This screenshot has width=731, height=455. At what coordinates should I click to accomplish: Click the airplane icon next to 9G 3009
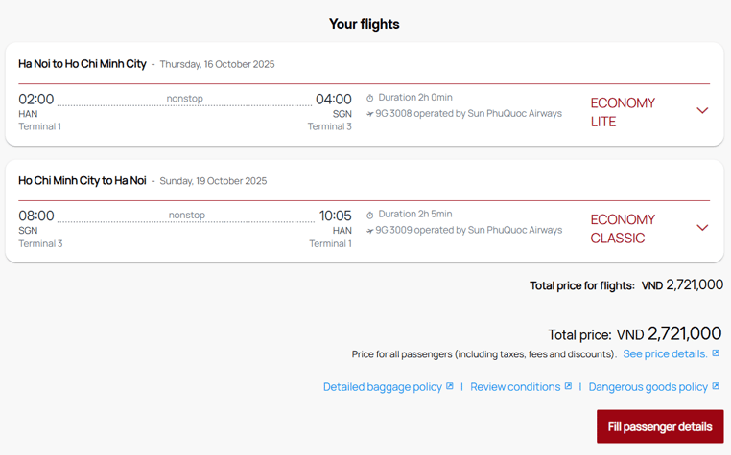[x=370, y=231]
